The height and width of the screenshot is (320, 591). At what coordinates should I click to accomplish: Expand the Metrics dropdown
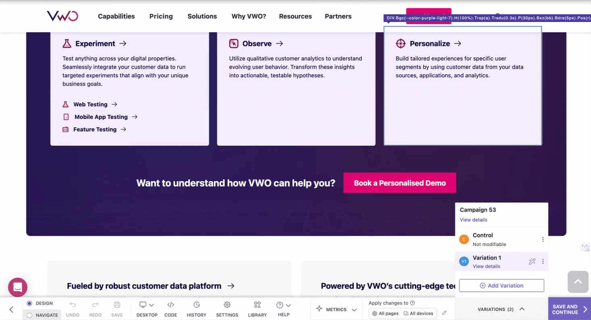click(x=336, y=309)
